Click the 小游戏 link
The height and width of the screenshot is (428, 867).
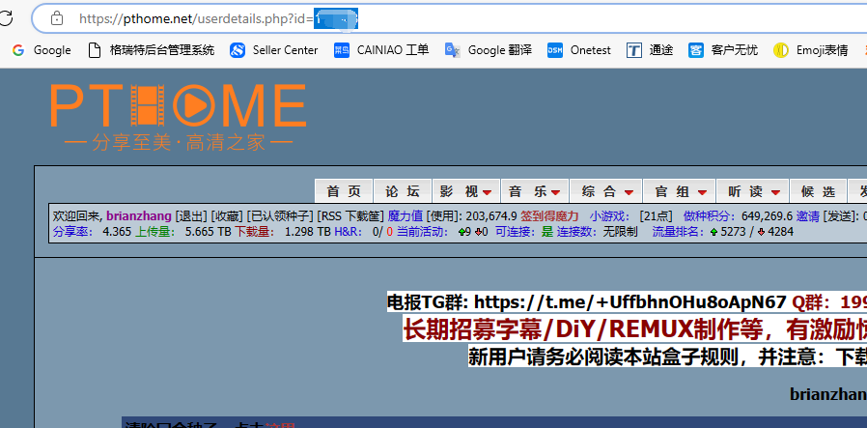pyautogui.click(x=607, y=216)
